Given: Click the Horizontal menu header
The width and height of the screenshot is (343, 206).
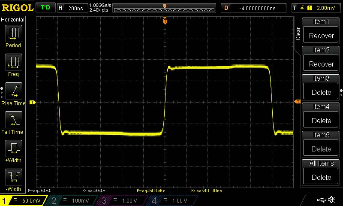Looking at the screenshot, I should click(x=13, y=20).
